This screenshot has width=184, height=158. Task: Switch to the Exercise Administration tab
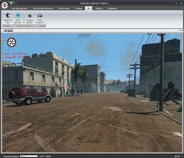coord(43,8)
